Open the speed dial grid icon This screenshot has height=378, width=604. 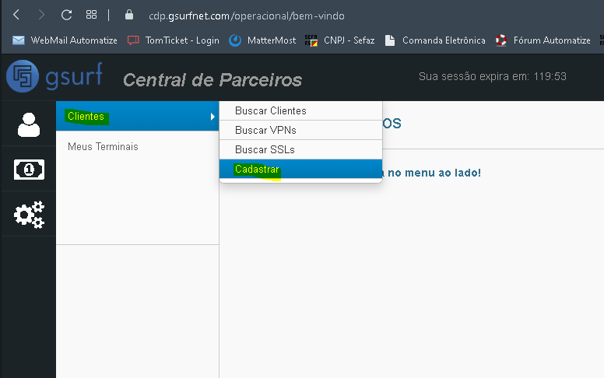pyautogui.click(x=91, y=15)
